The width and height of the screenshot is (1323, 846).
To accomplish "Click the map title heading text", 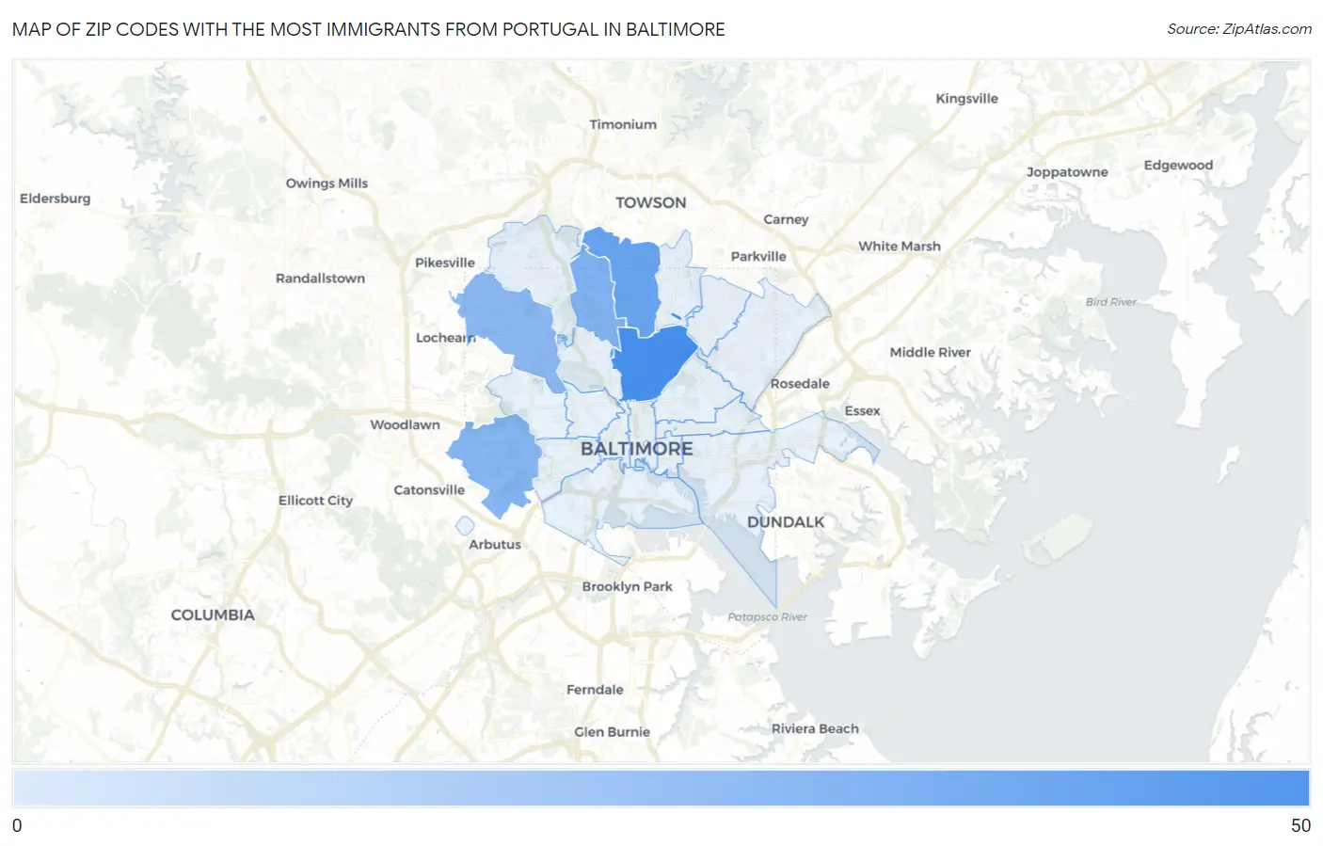I will (369, 29).
